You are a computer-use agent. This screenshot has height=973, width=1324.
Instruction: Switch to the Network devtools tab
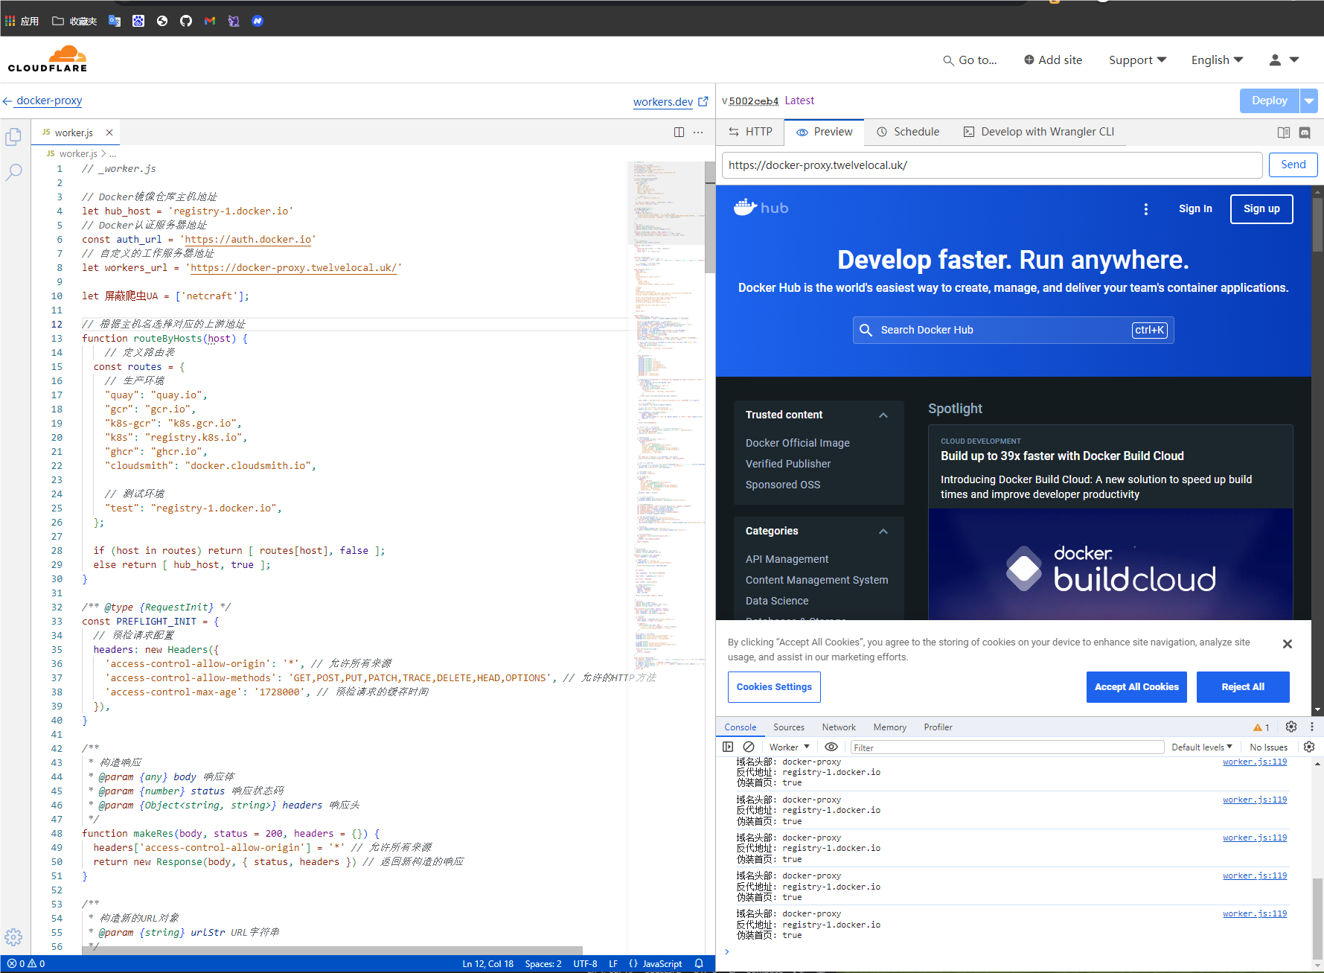pyautogui.click(x=838, y=727)
